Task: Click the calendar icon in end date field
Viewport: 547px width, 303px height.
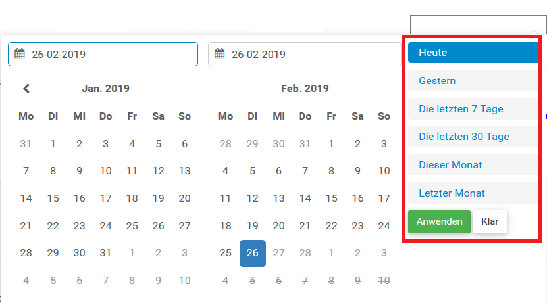Action: pyautogui.click(x=220, y=54)
